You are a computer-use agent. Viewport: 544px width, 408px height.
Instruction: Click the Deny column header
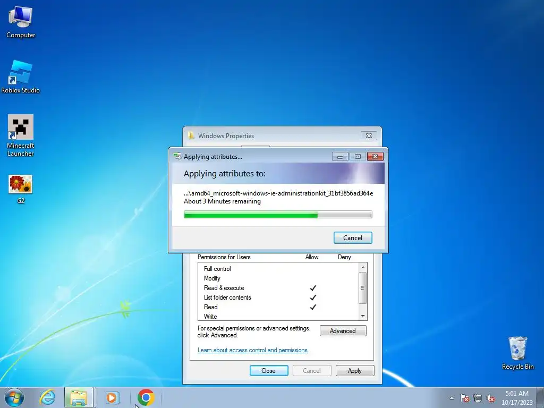pyautogui.click(x=344, y=257)
